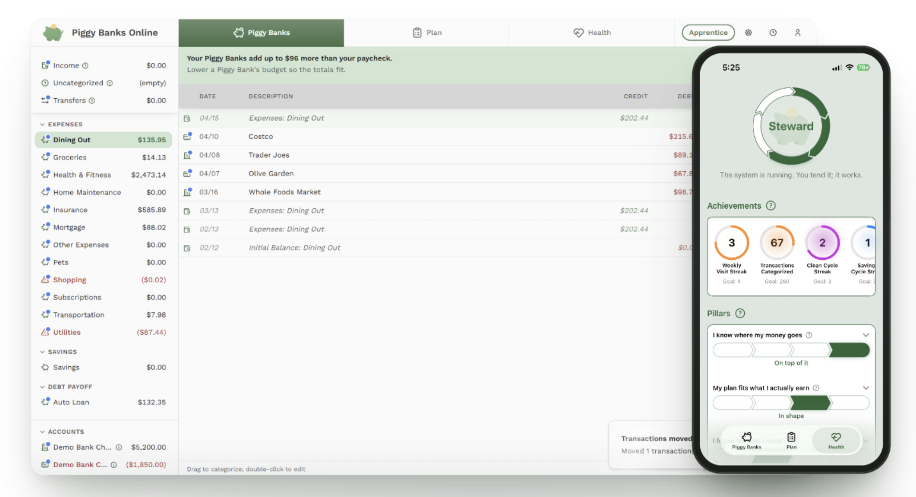Viewport: 916px width, 497px height.
Task: Click the Whole Foods Market transaction icon
Action: click(x=188, y=192)
